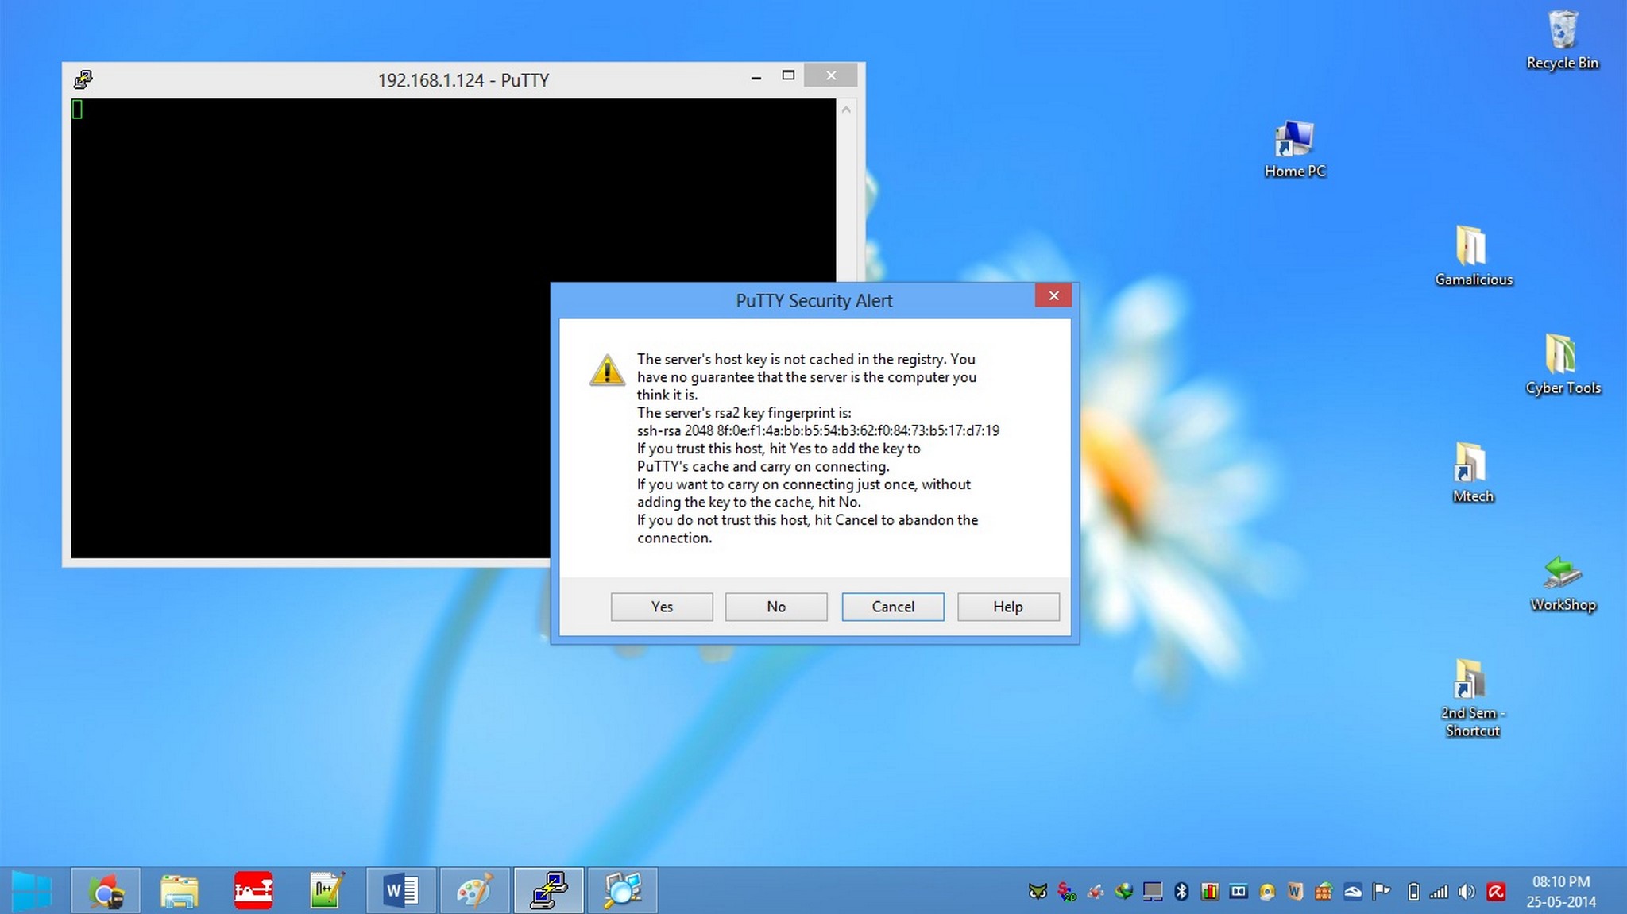
Task: Click the Dolby tray icon
Action: [x=1239, y=892]
